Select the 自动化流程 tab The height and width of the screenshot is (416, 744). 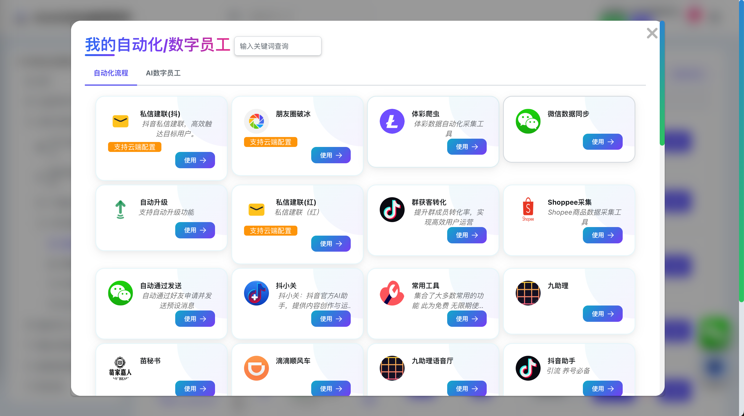click(111, 73)
